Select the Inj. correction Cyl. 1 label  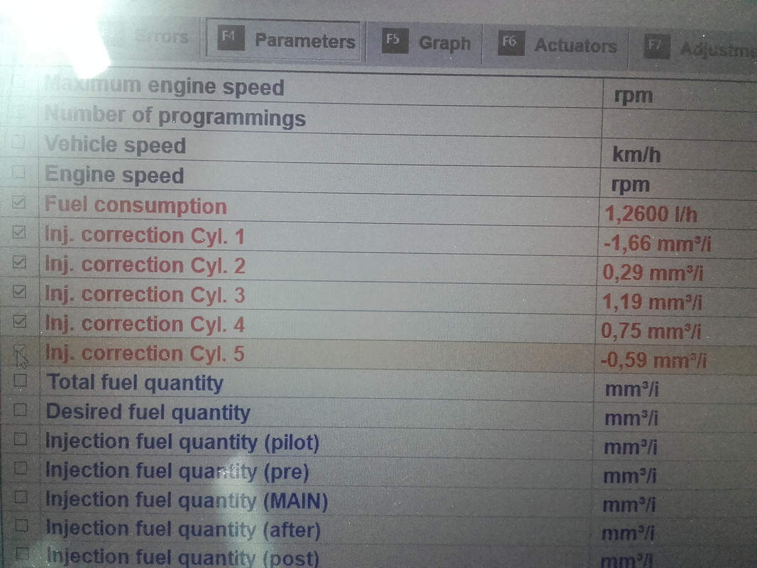pos(144,236)
